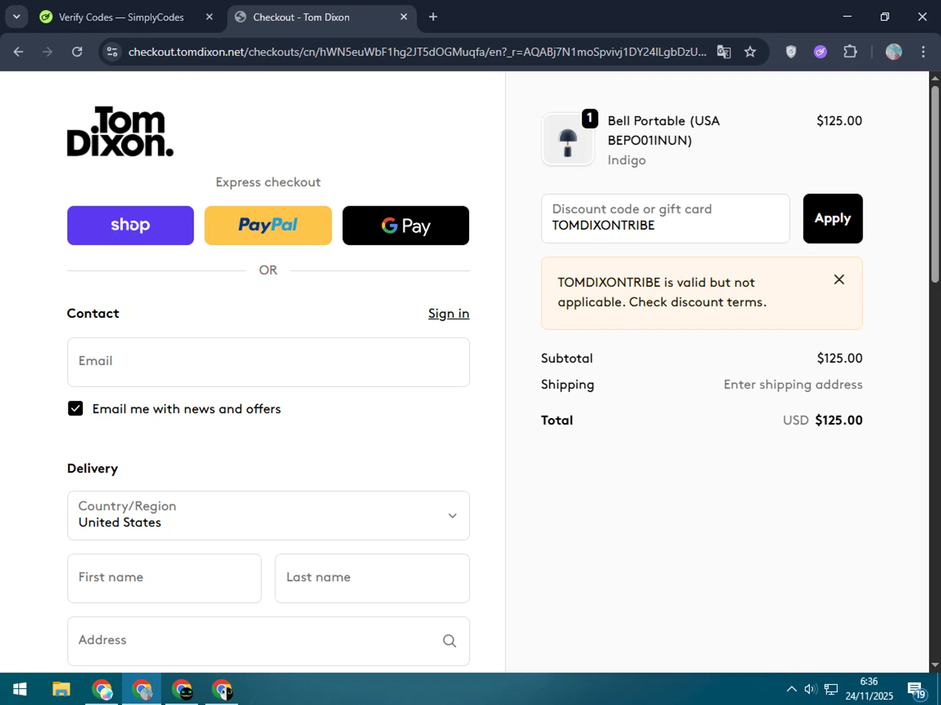Screen dimensions: 941x705
Task: Click the Bell Portable product thumbnail
Action: coord(568,139)
